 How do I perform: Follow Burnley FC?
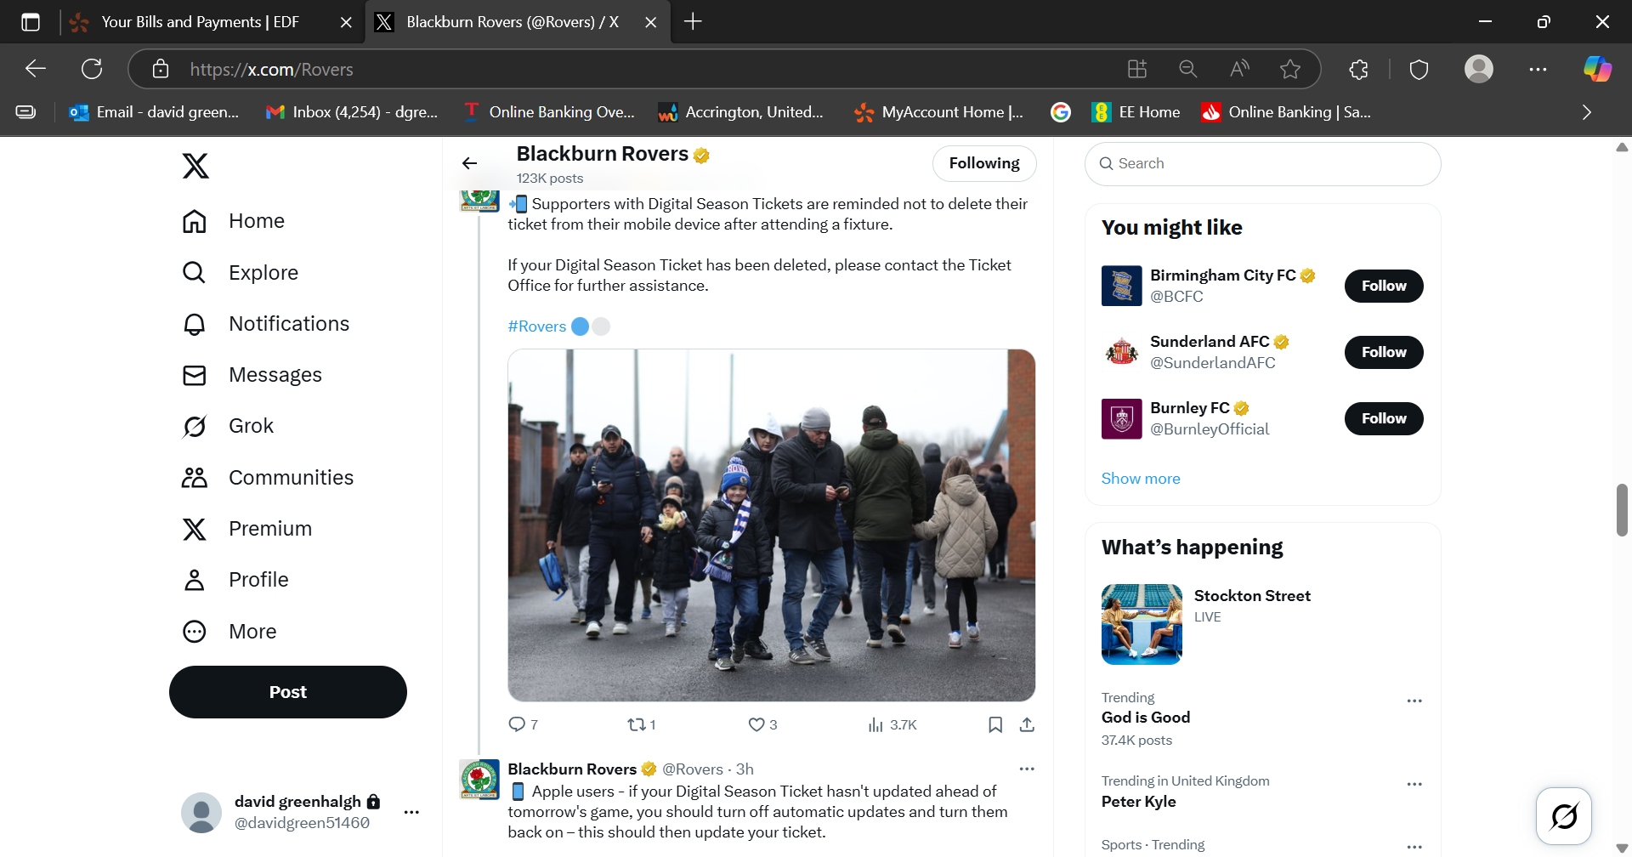[x=1384, y=418]
